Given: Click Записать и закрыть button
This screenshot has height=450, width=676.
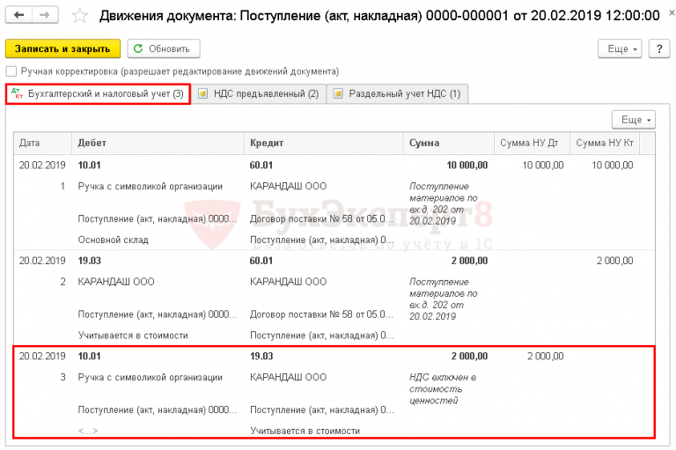Looking at the screenshot, I should pyautogui.click(x=63, y=48).
